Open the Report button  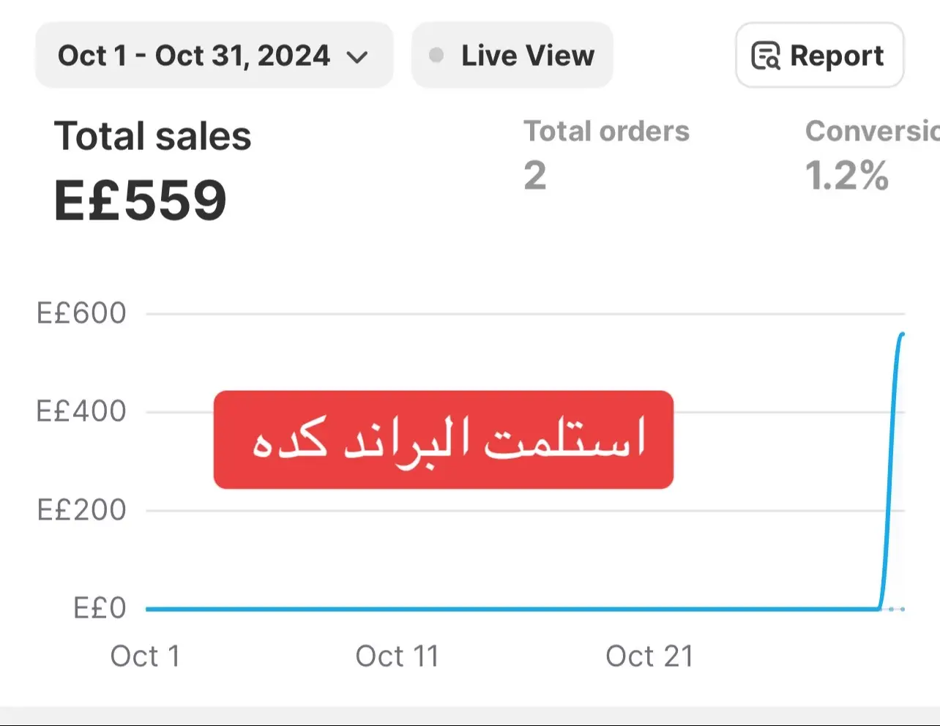[819, 56]
